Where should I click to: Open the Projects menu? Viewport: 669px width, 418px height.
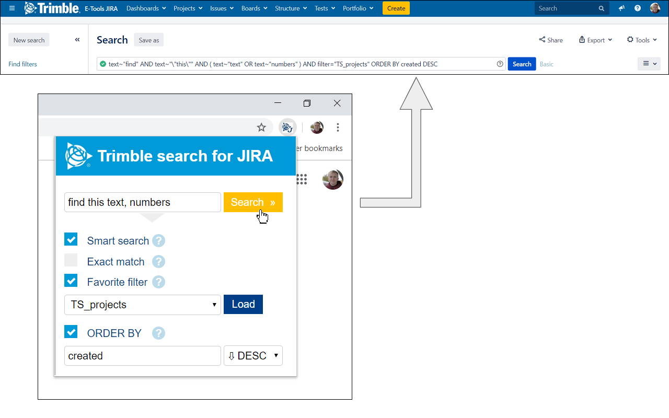click(x=188, y=8)
